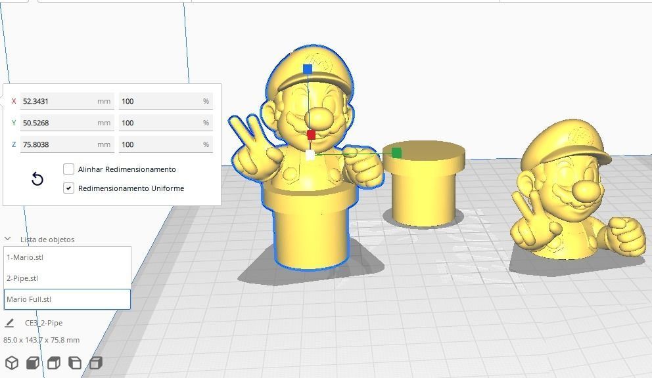The height and width of the screenshot is (378, 652).
Task: Edit the Y scale percentage field
Action: pos(166,123)
